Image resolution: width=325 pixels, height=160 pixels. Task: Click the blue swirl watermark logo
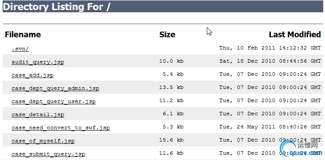(x=288, y=148)
